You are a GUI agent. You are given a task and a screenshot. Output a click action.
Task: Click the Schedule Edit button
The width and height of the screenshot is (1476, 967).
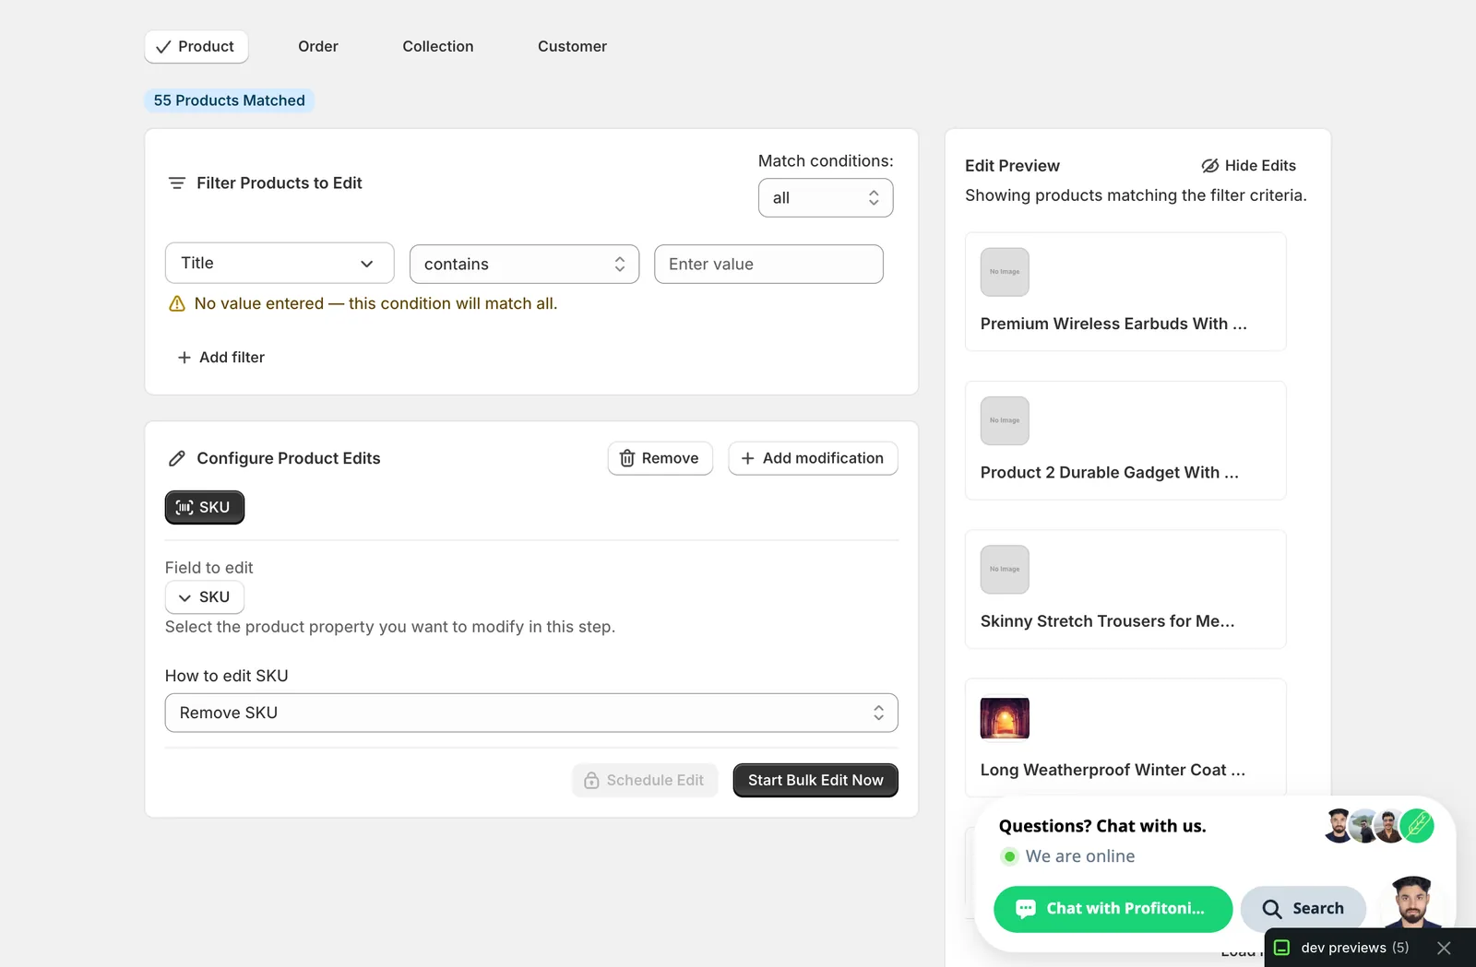tap(645, 781)
